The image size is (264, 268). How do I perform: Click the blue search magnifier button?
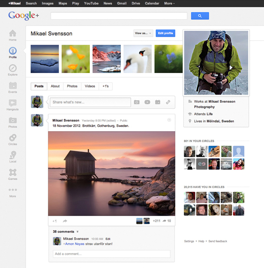[200, 16]
